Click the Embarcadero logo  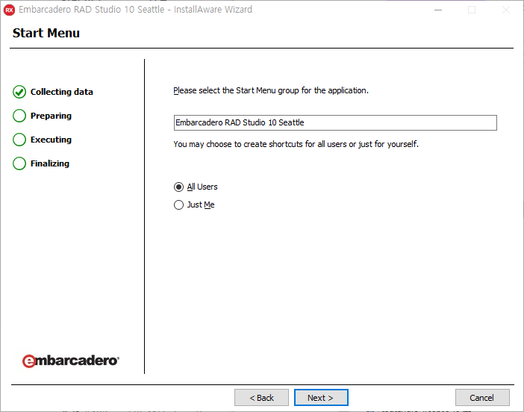(70, 360)
